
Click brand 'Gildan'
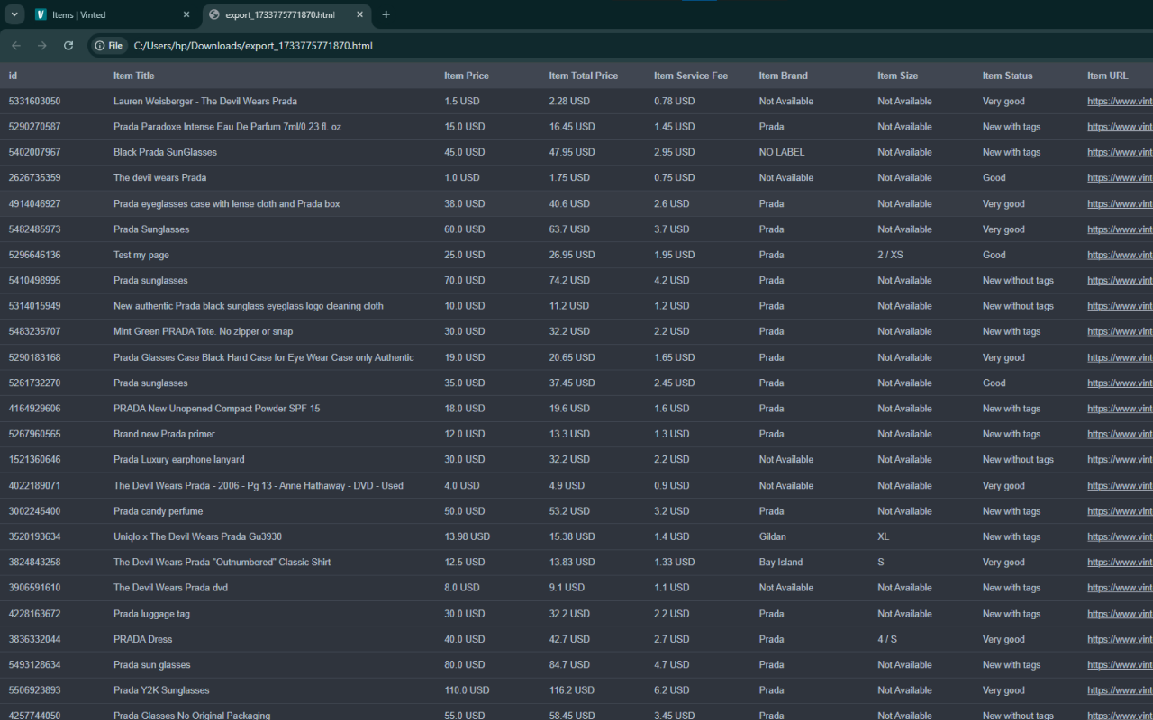click(773, 536)
